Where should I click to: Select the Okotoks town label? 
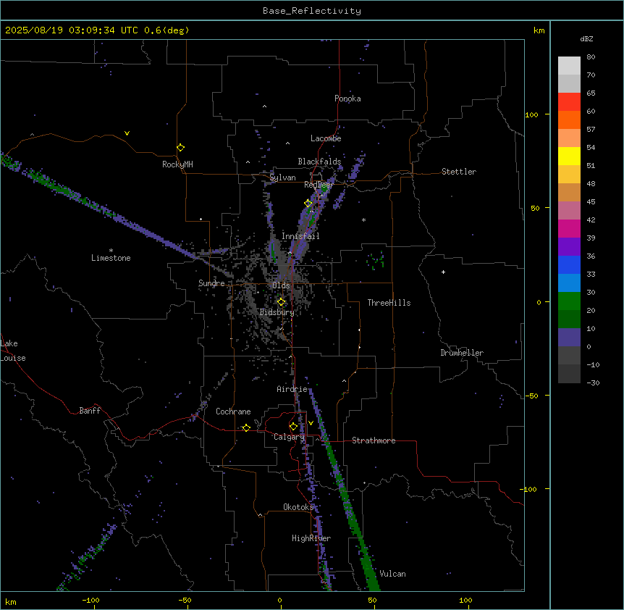(298, 507)
